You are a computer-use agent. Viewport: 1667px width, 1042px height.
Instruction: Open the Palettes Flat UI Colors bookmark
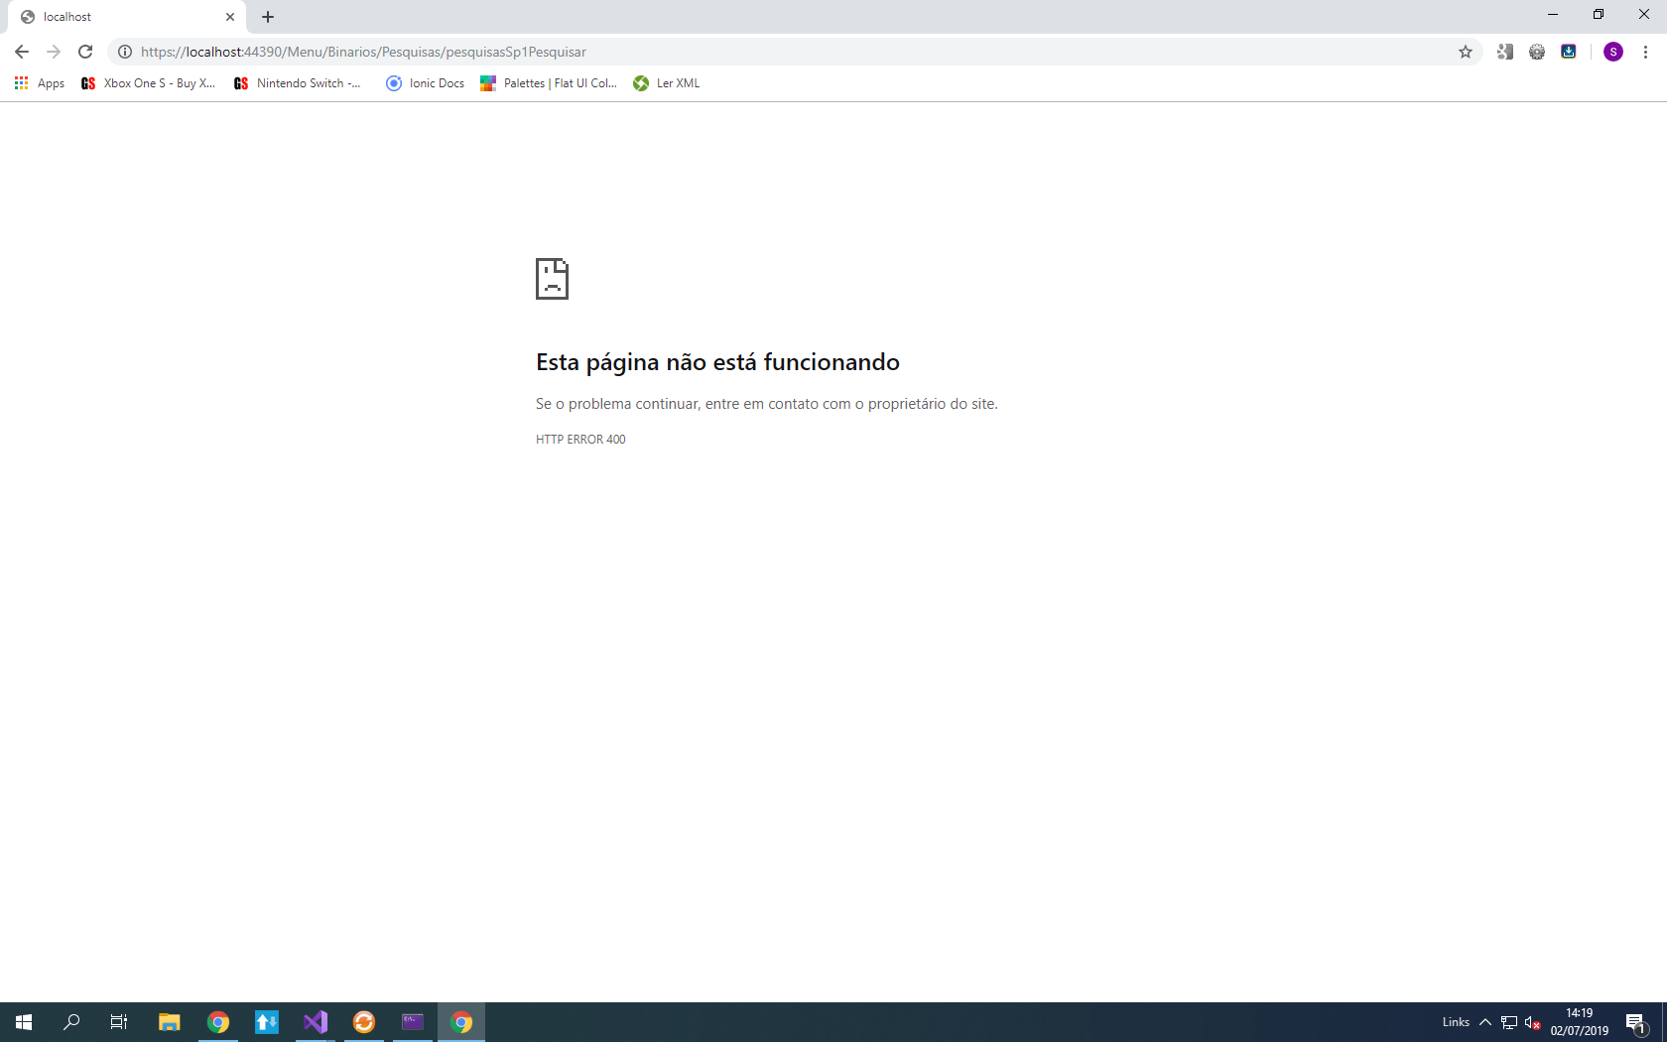click(549, 83)
